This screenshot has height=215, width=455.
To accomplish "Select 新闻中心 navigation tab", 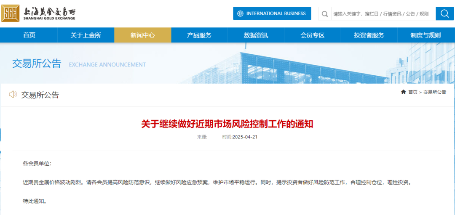I will click(x=143, y=35).
